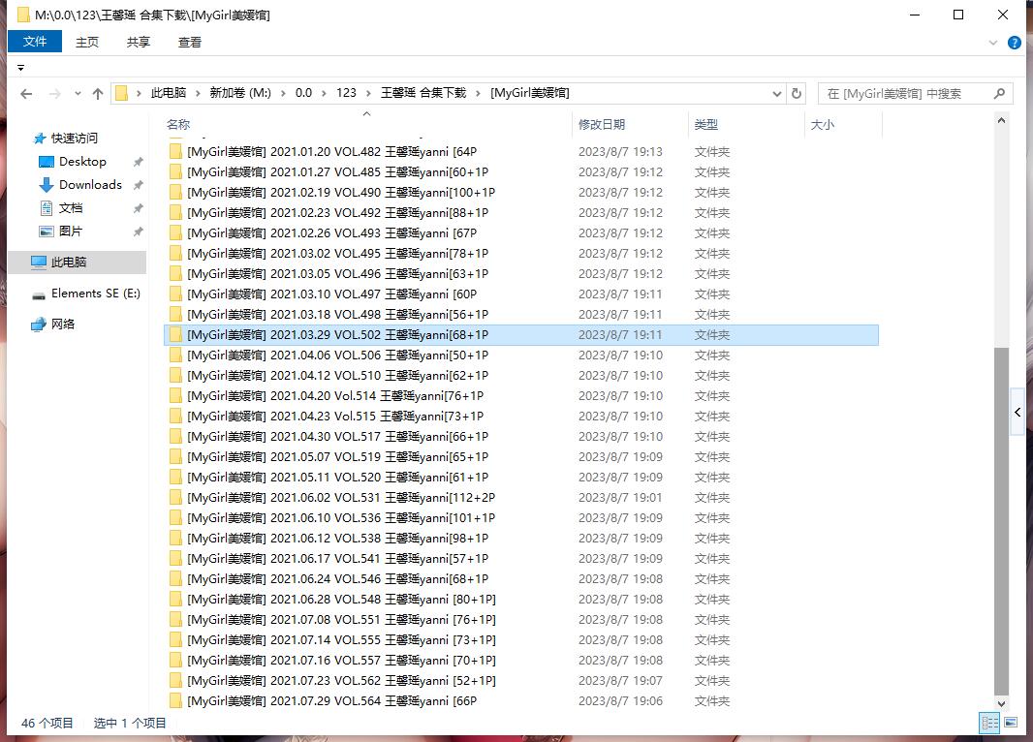Image resolution: width=1033 pixels, height=742 pixels.
Task: Expand the ribbon with the chevron
Action: coord(993,43)
